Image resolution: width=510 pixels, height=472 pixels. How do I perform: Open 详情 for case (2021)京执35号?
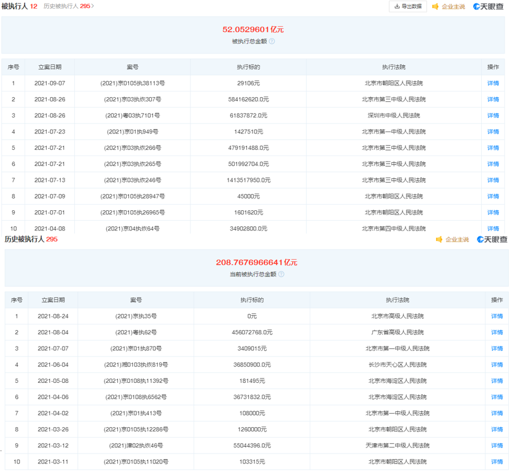(x=496, y=317)
